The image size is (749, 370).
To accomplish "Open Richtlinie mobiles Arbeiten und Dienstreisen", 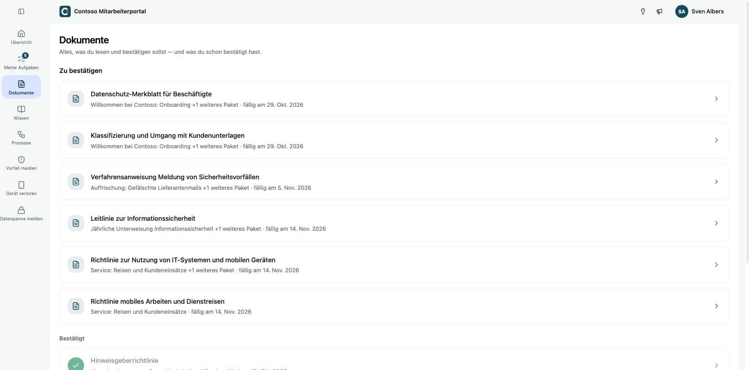I will (x=394, y=306).
